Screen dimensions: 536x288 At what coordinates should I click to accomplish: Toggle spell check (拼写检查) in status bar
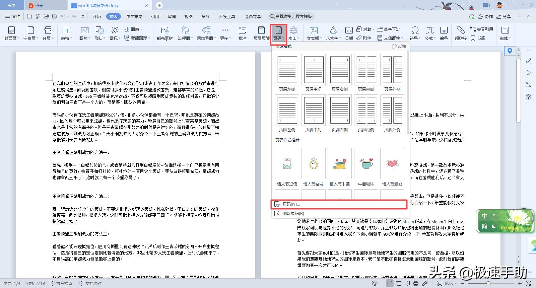[61, 283]
